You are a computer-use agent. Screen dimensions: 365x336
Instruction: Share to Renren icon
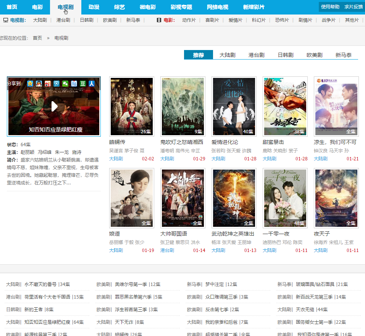(x=92, y=84)
